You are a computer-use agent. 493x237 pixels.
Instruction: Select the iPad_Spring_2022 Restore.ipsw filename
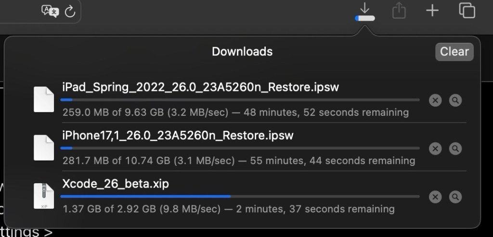pos(201,87)
